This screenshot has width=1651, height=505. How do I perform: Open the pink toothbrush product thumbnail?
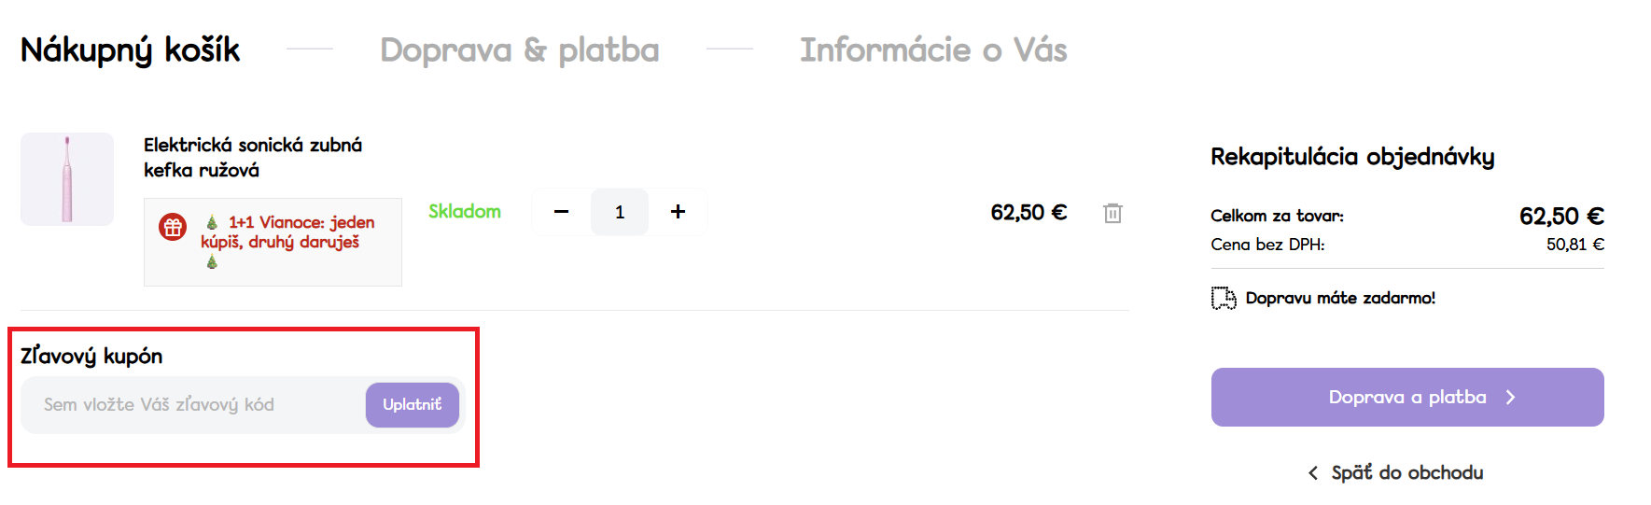(x=67, y=179)
